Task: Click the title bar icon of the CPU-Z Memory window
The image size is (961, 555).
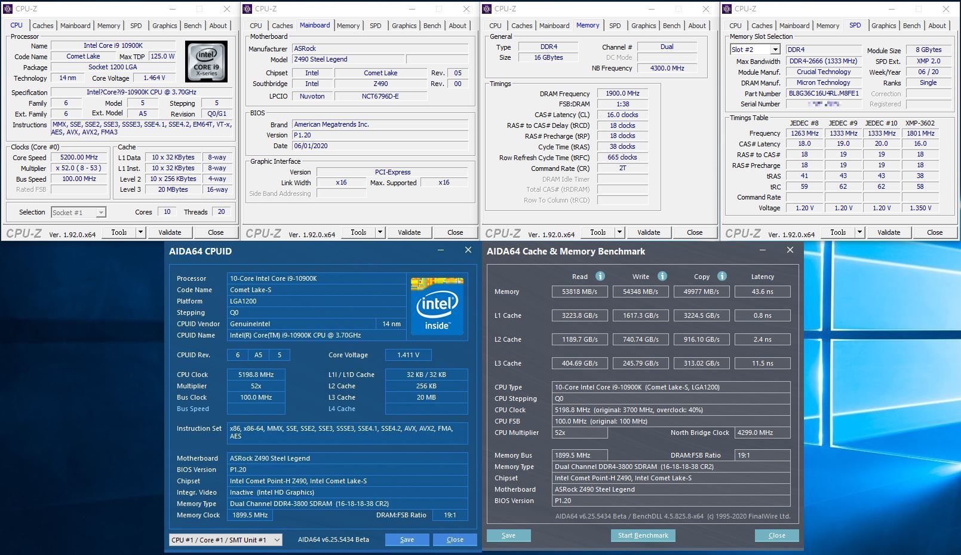Action: pyautogui.click(x=487, y=9)
